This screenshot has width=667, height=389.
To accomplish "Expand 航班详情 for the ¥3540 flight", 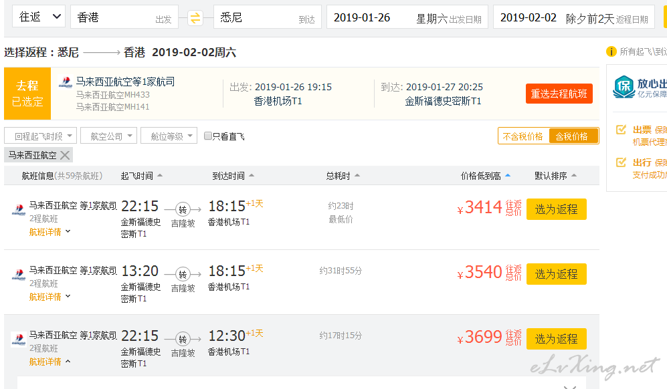I will point(50,297).
